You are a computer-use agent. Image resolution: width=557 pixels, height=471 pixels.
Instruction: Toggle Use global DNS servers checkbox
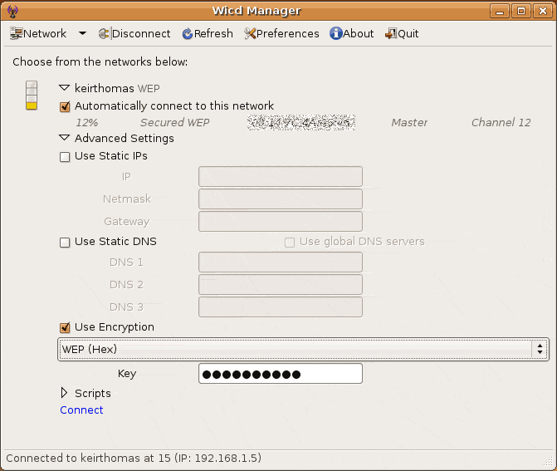point(290,243)
